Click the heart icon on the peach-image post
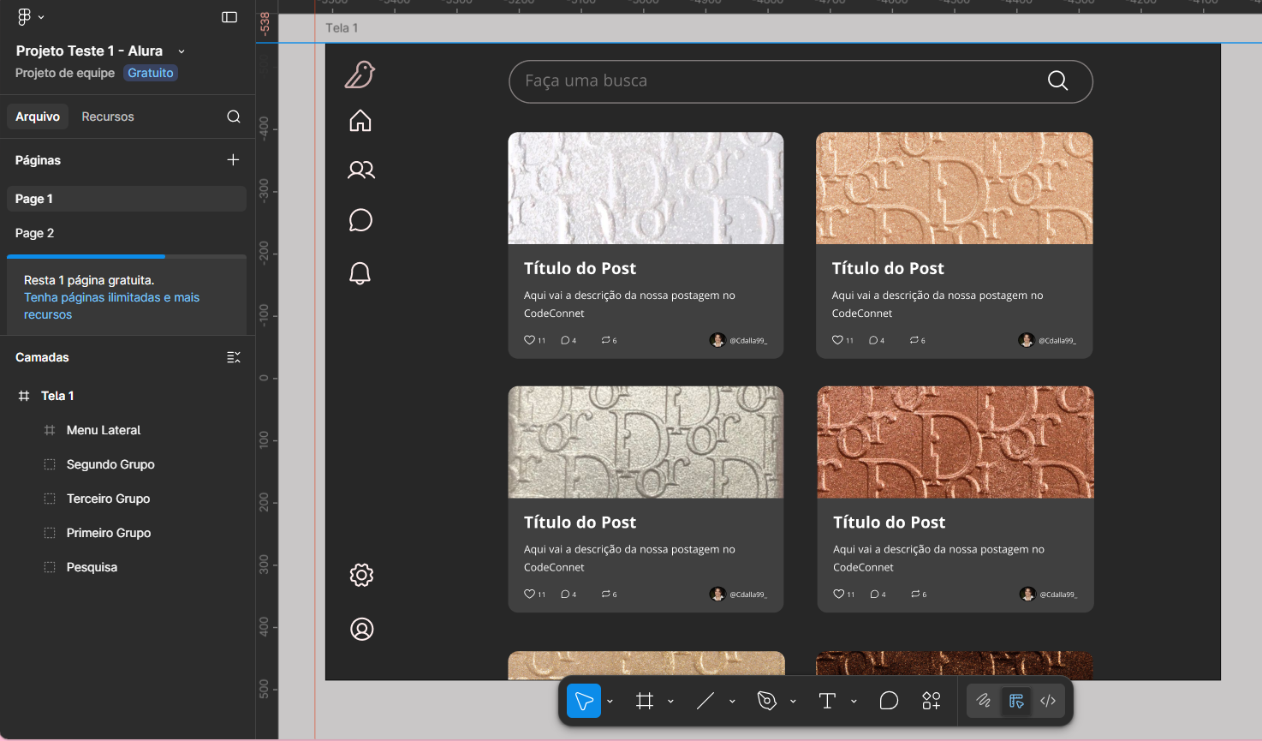This screenshot has height=741, width=1262. tap(837, 340)
